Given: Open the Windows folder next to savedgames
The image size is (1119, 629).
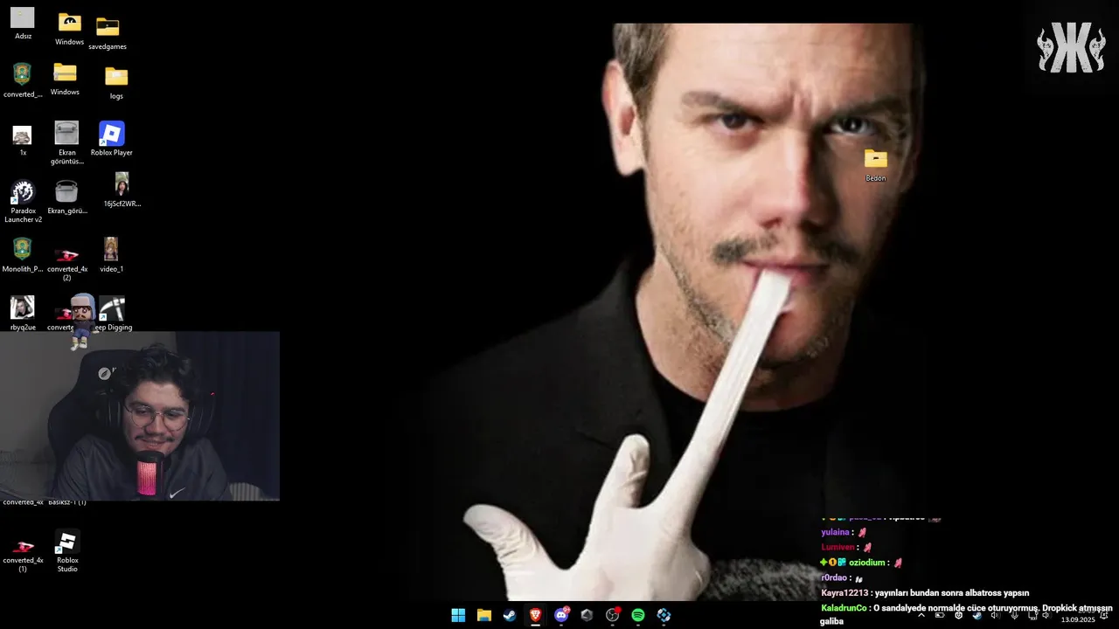Looking at the screenshot, I should click(x=70, y=29).
